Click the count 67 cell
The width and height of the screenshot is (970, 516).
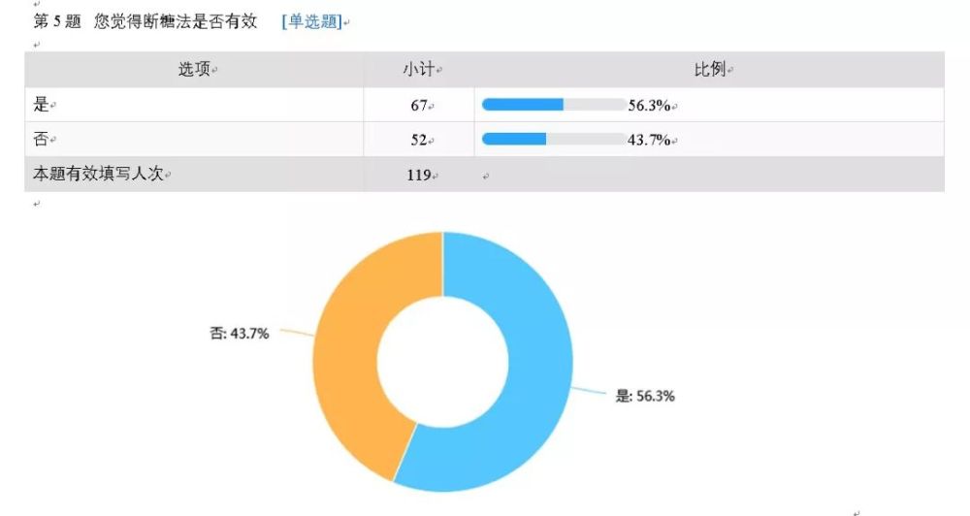[x=419, y=105]
